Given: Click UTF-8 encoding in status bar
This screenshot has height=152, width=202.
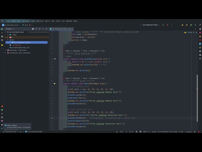Looking at the screenshot, I should pyautogui.click(x=131, y=132).
